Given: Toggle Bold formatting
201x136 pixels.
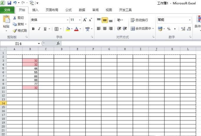Looking at the screenshot, I should pos(33,29).
